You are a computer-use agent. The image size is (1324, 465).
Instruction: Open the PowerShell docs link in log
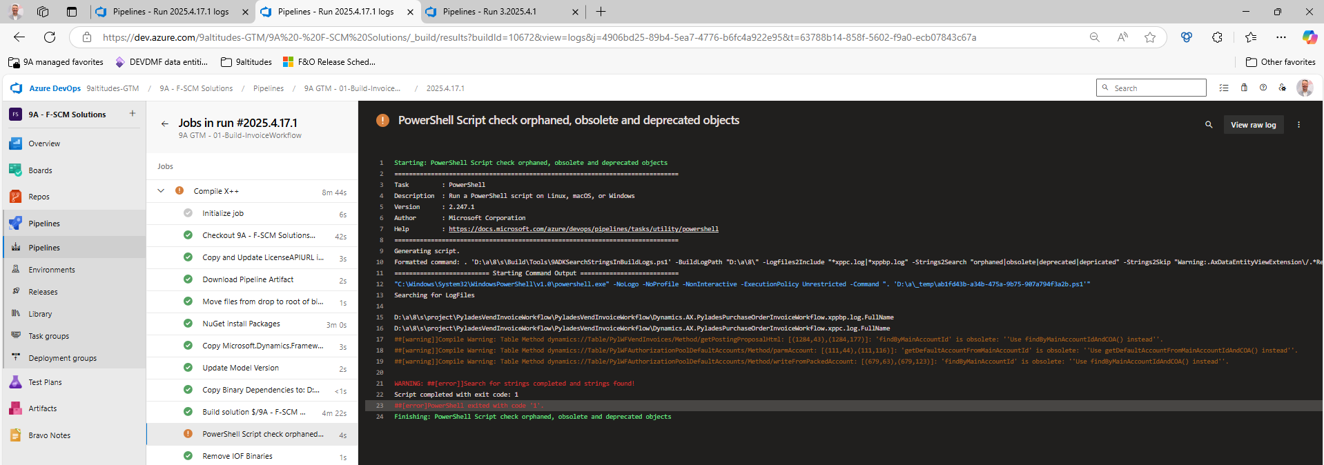(x=583, y=229)
